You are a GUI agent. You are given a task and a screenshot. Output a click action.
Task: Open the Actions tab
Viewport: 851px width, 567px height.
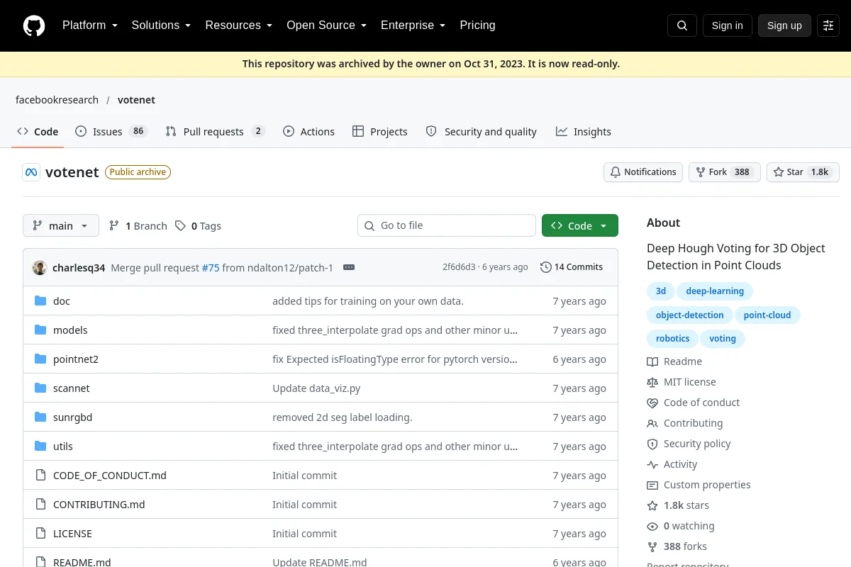point(308,132)
